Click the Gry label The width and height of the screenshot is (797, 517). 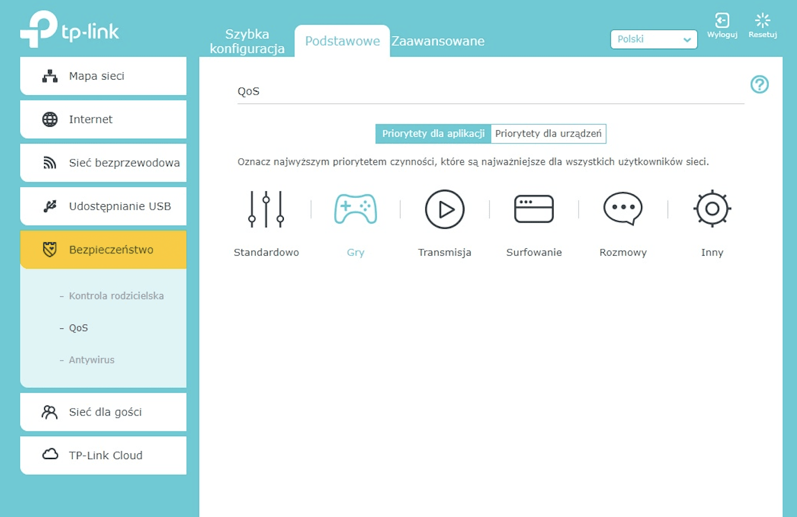coord(355,253)
